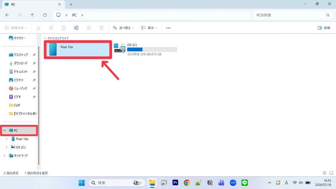Select ネットワーク in the navigation tree

click(x=18, y=156)
